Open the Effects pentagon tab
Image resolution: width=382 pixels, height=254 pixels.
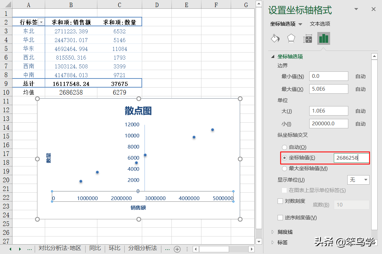pos(291,38)
